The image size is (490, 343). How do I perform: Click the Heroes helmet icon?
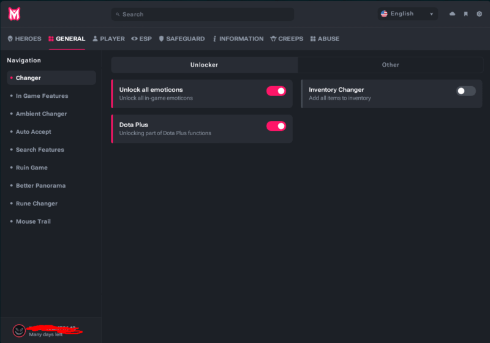(10, 39)
